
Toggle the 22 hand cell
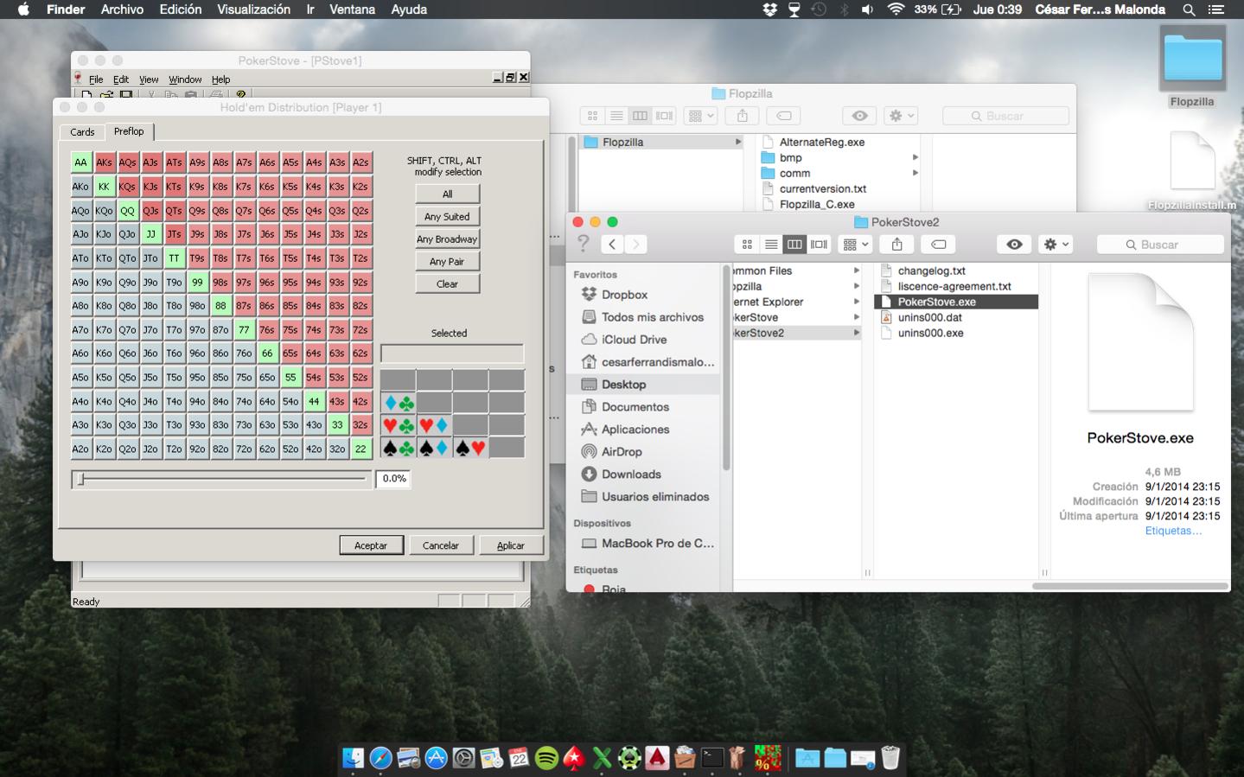coord(360,449)
